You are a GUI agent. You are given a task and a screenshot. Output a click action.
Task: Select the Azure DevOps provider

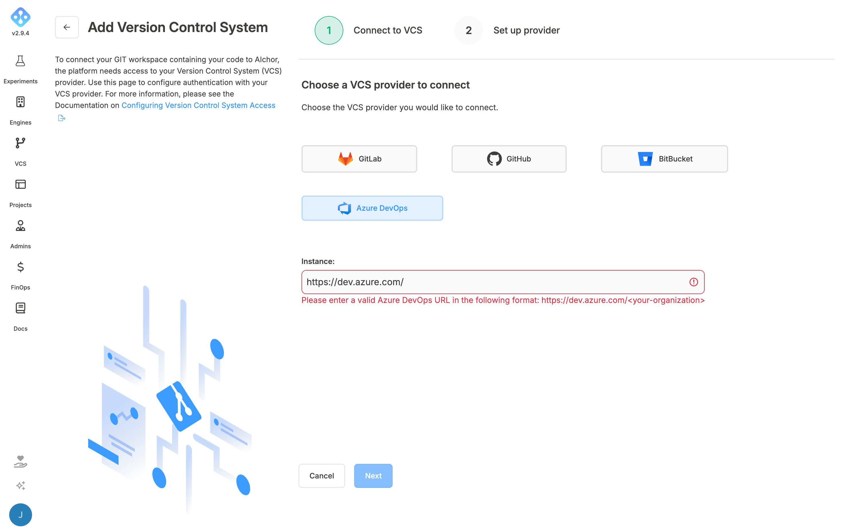372,208
